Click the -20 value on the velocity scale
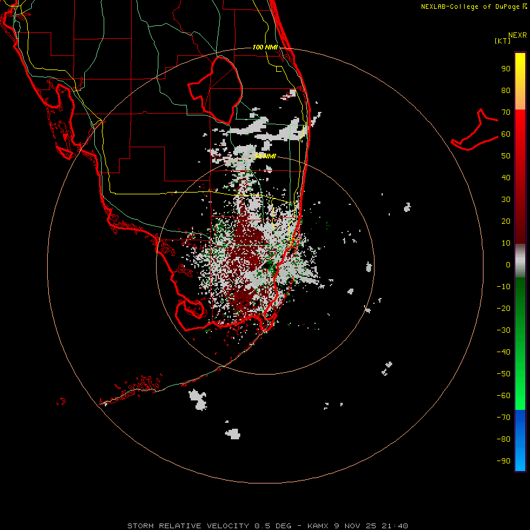Screen dimensions: 530x530 click(503, 309)
